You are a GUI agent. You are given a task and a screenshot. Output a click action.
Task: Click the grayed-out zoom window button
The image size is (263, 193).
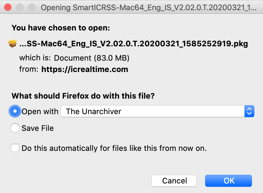32,7
